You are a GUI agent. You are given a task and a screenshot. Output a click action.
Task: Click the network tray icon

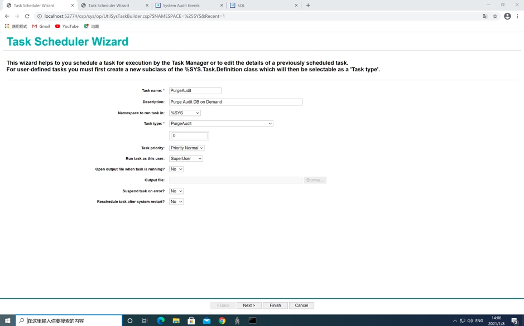coord(463,320)
